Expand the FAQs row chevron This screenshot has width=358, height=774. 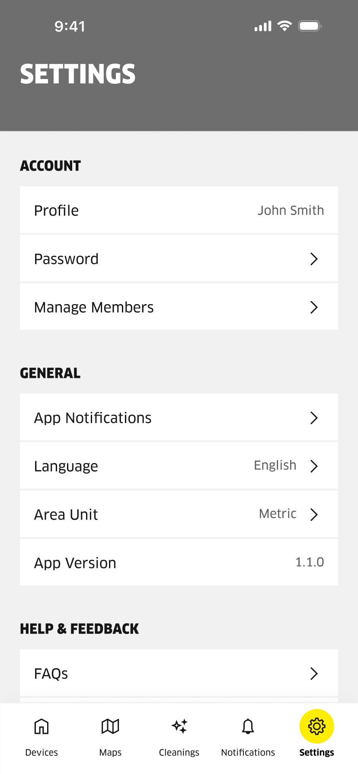coord(314,674)
